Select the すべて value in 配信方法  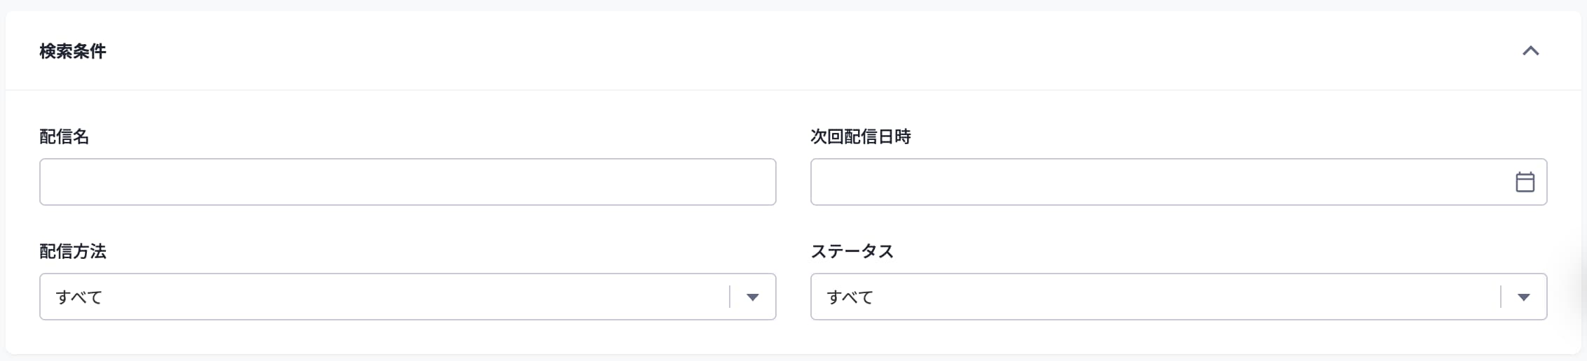pyautogui.click(x=79, y=297)
